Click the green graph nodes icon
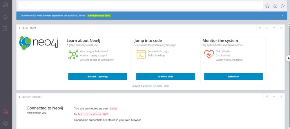 coord(73,54)
